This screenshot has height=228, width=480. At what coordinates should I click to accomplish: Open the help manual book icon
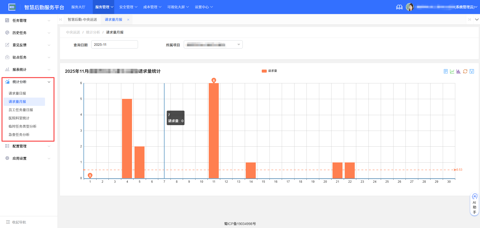tap(399, 7)
